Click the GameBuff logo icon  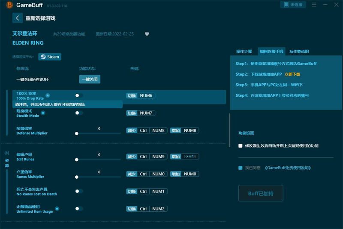click(x=9, y=5)
